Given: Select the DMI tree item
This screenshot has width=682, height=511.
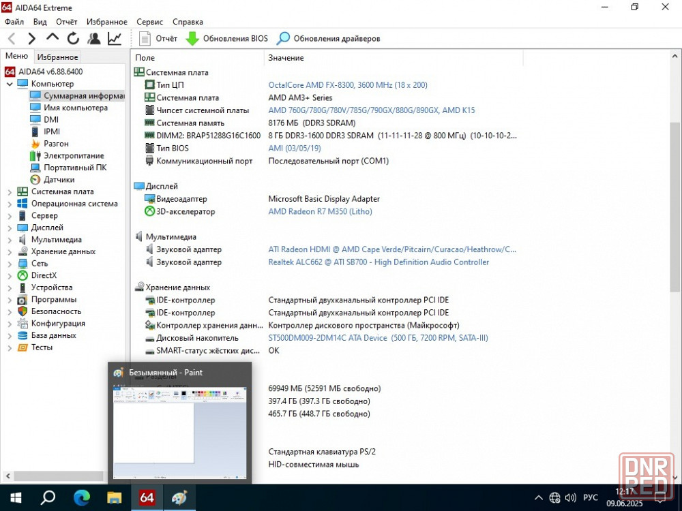Looking at the screenshot, I should point(44,119).
